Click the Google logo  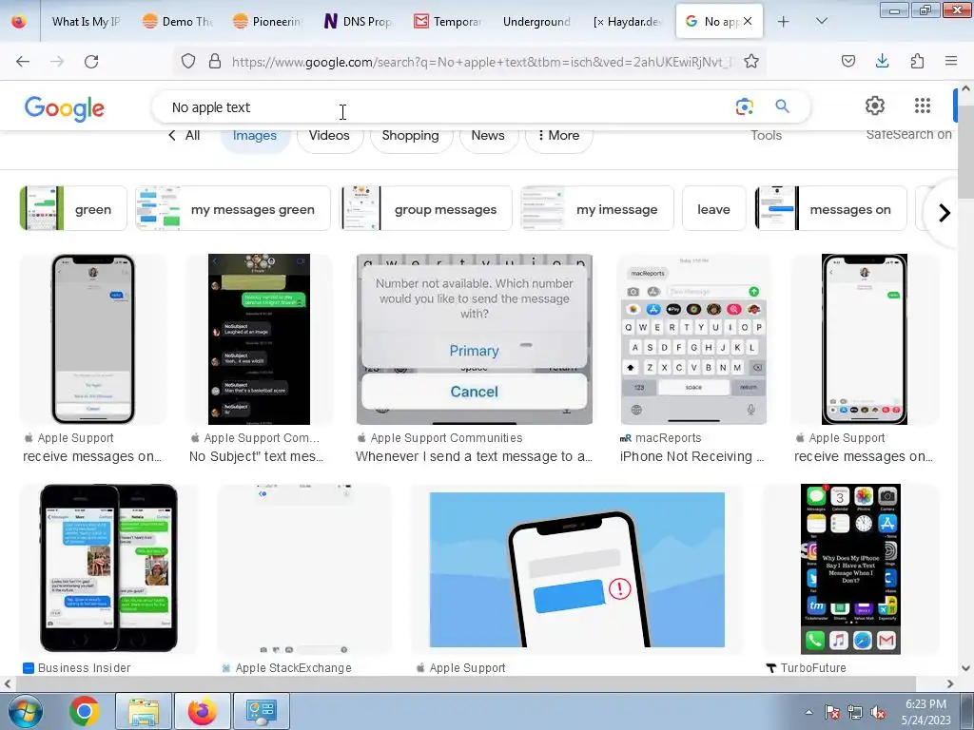pyautogui.click(x=65, y=108)
